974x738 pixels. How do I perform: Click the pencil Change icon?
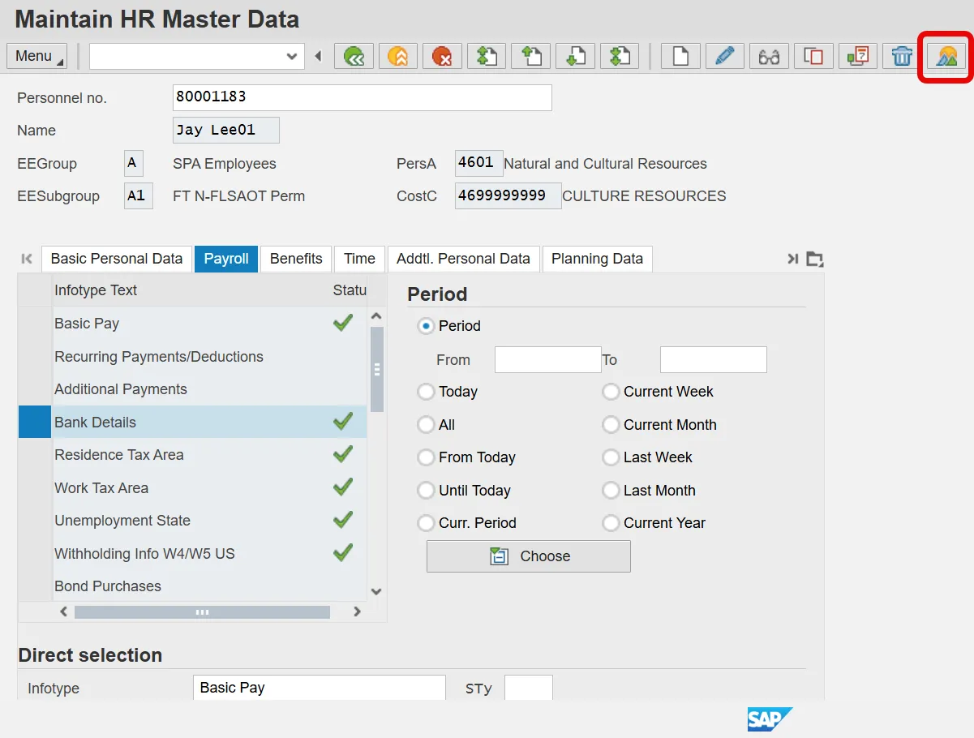pos(724,56)
